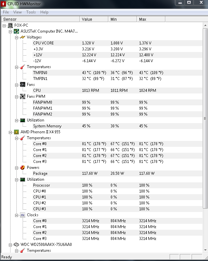Click the Clocks section icon
This screenshot has height=261, width=208.
23,215
